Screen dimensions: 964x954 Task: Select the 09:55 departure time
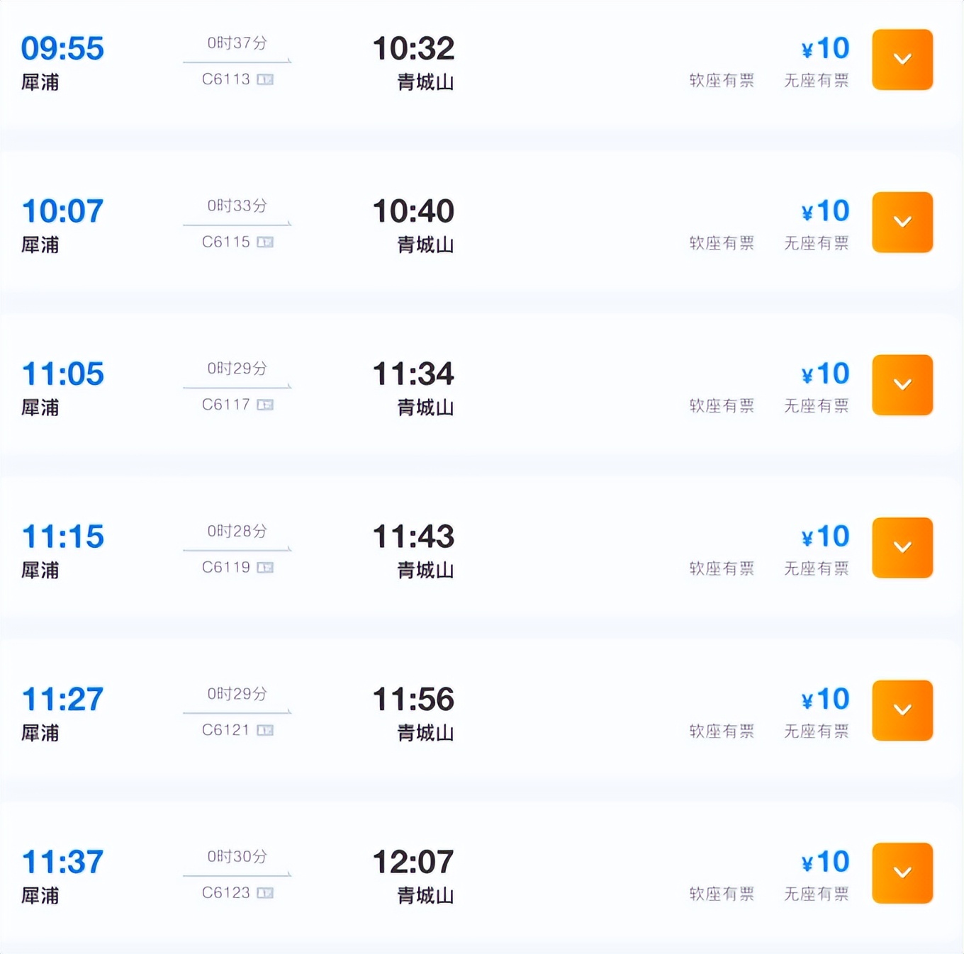[62, 49]
